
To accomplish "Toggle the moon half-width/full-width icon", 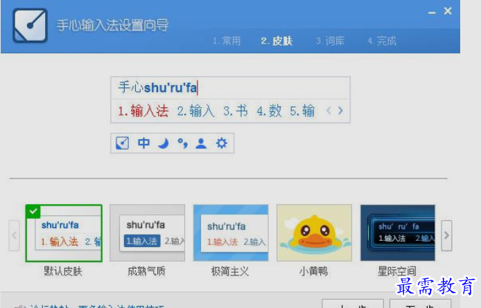I will click(163, 143).
